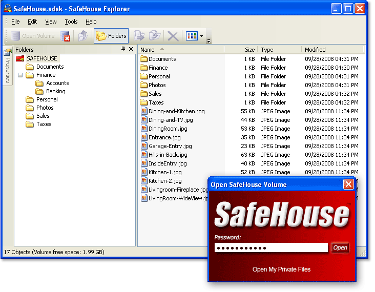Click Personal folder icon in file list

click(x=144, y=76)
